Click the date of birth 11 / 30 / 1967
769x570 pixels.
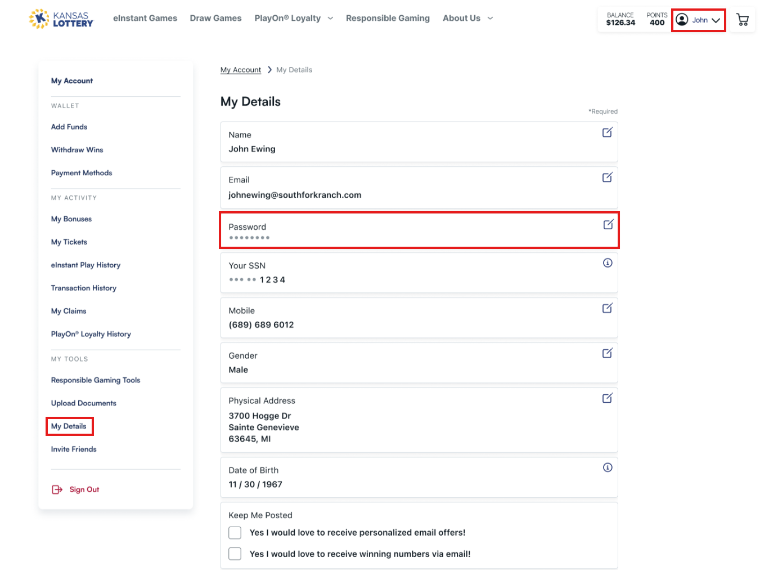(x=255, y=484)
